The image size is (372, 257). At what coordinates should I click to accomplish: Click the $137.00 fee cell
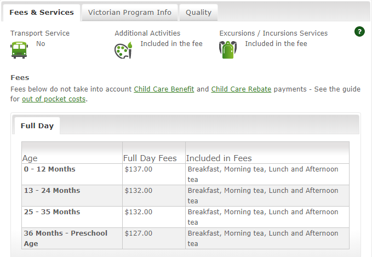[154, 174]
